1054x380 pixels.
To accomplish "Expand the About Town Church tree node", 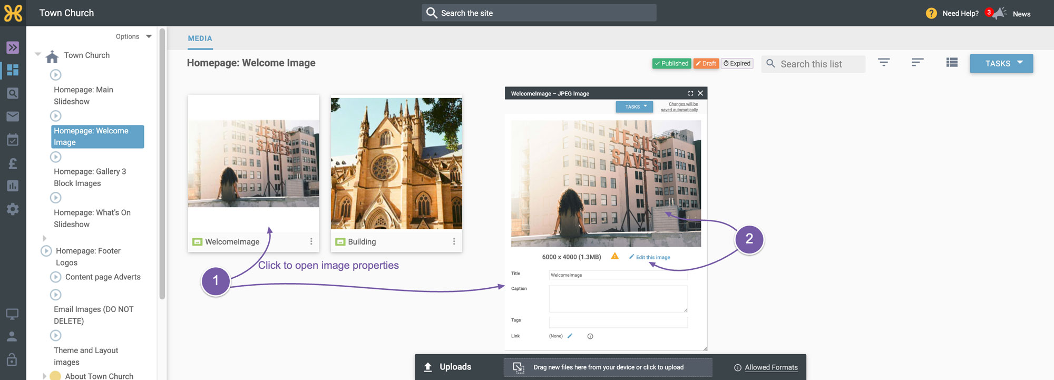I will coord(44,376).
